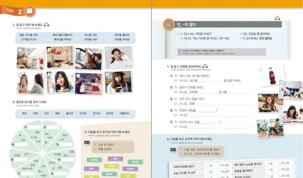303x178 pixels.
Task: Click the headphone icon beside '잘 듣고 따라 해 보세요'
Action: click(46, 25)
